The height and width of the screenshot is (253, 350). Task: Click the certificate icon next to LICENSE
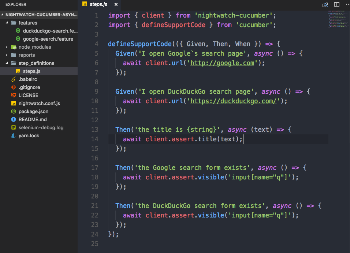(x=14, y=95)
